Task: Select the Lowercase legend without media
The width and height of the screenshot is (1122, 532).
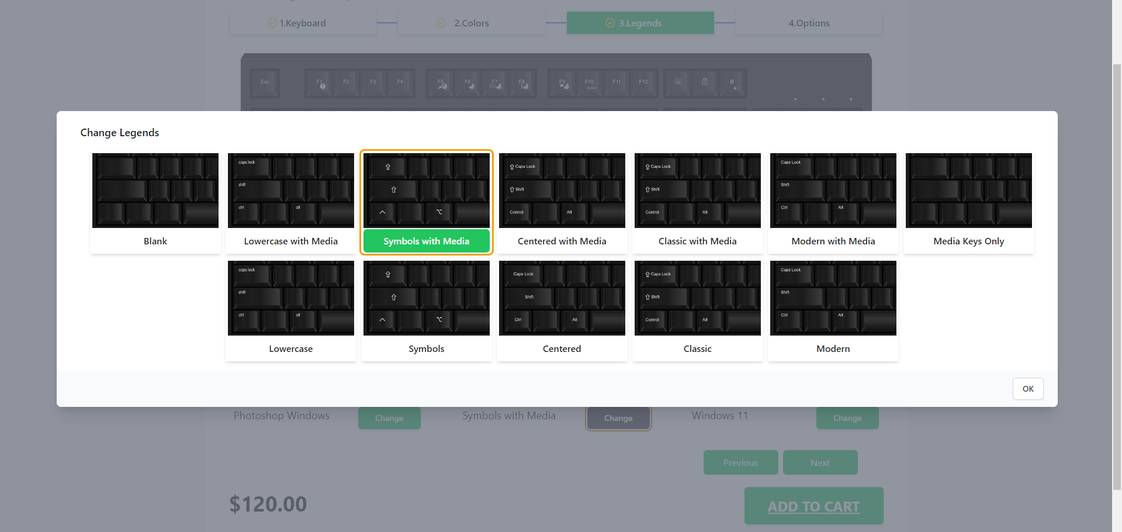Action: 291,310
